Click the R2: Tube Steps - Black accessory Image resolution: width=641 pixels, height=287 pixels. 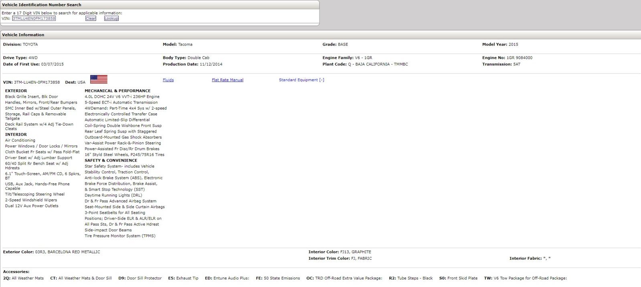click(411, 278)
